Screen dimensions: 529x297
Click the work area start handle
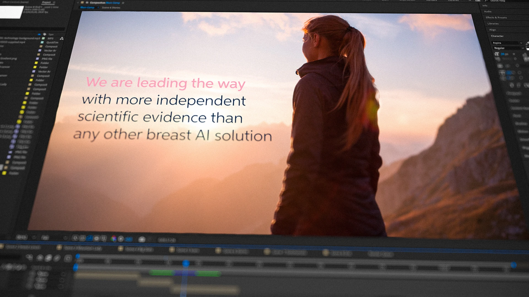point(75,267)
